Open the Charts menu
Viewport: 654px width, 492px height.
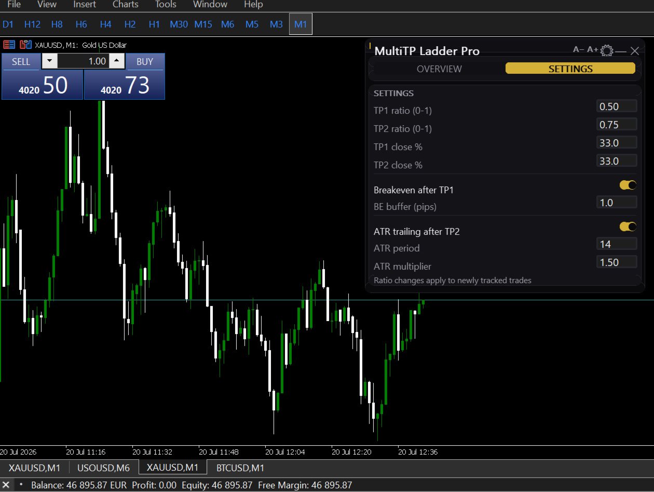point(126,5)
